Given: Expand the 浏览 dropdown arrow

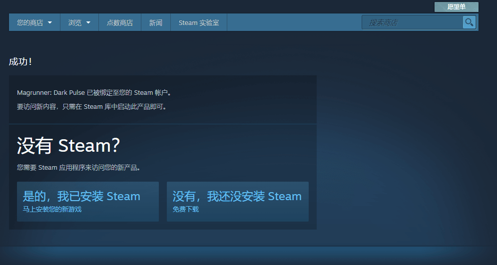Looking at the screenshot, I should tap(88, 23).
